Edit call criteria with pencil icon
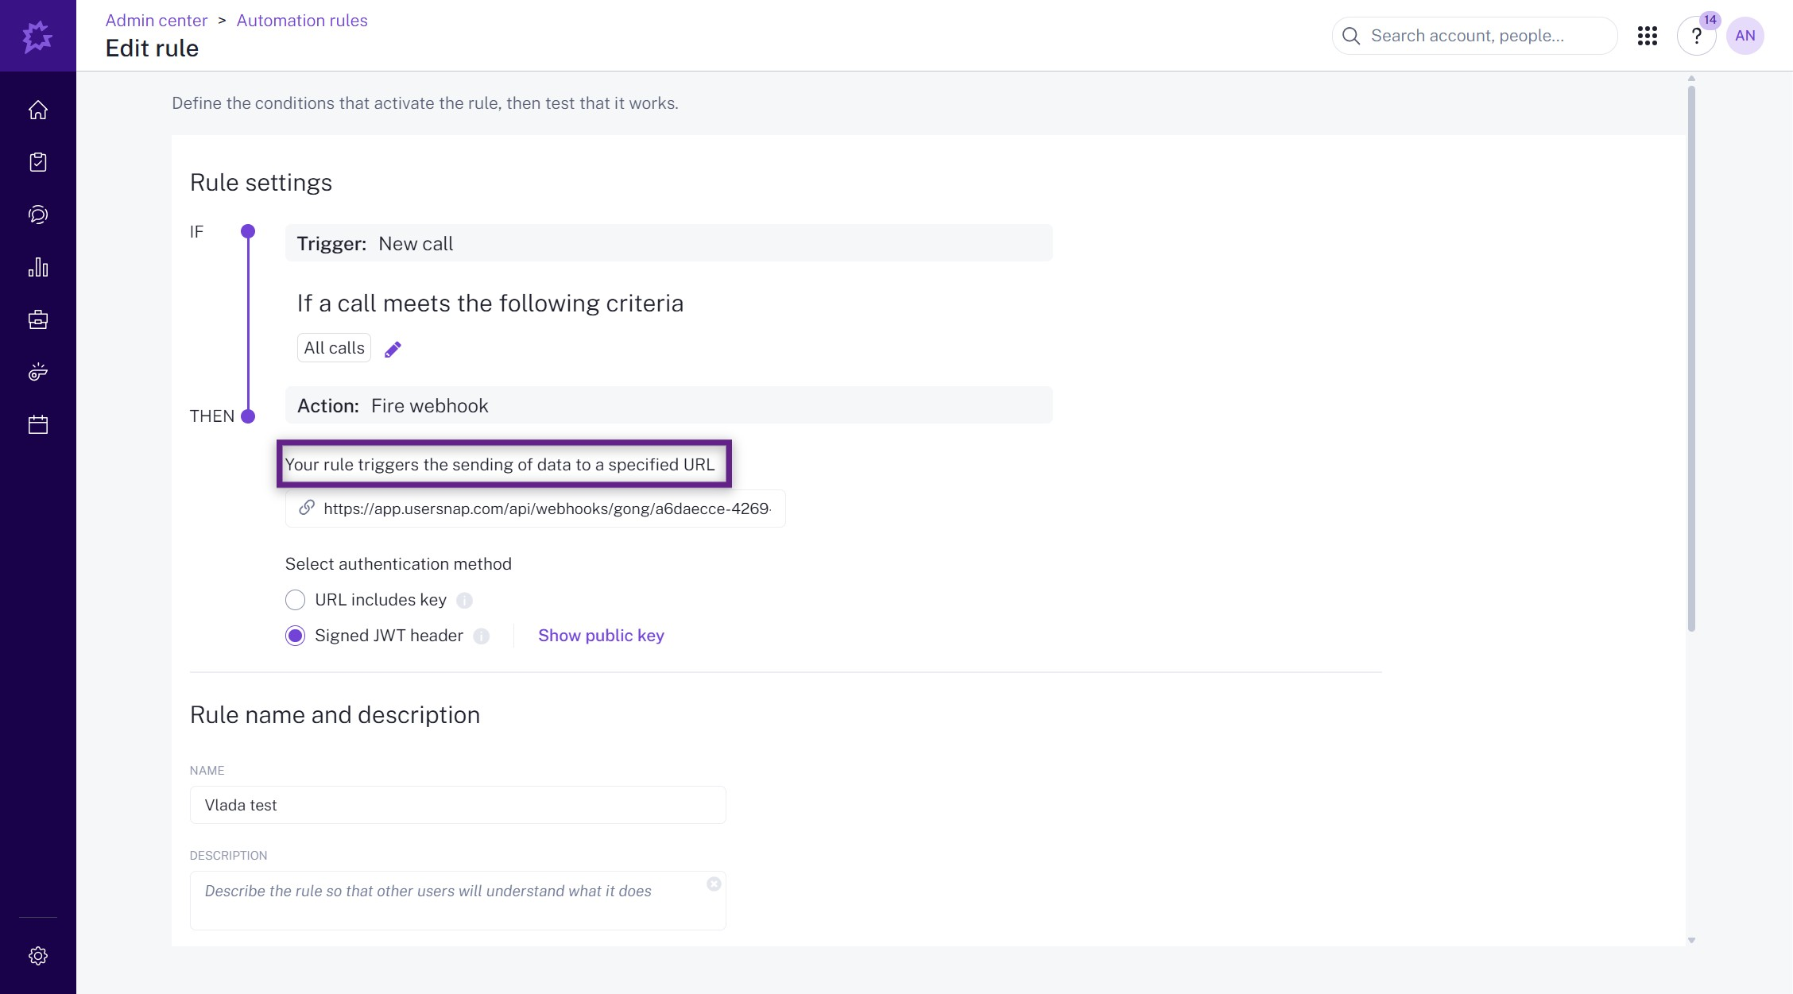This screenshot has height=994, width=1793. click(x=393, y=350)
